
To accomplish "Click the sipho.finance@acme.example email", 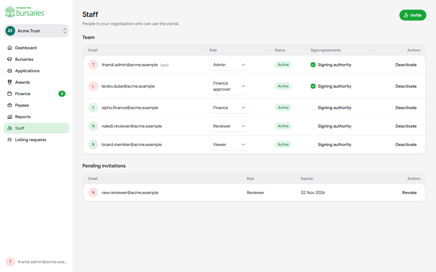I will click(x=130, y=108).
